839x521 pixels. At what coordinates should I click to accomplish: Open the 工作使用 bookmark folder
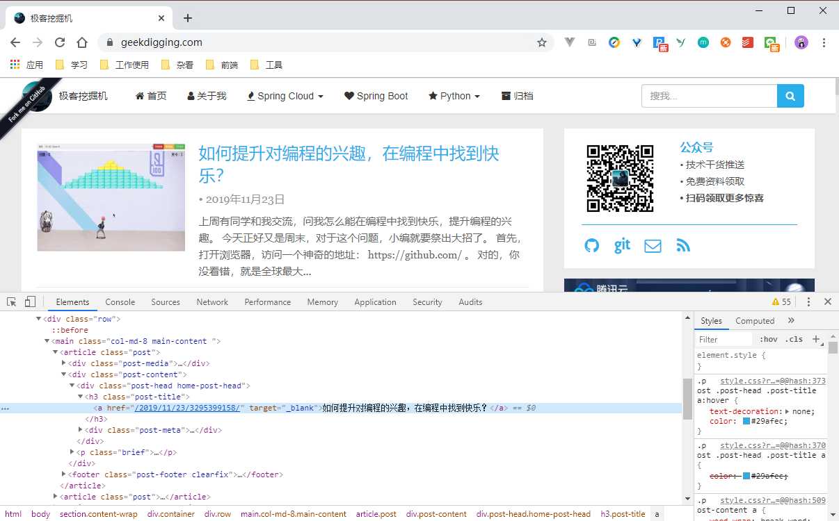tap(125, 65)
